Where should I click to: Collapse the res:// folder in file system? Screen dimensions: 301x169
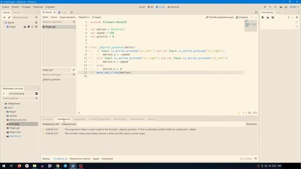coord(3,108)
